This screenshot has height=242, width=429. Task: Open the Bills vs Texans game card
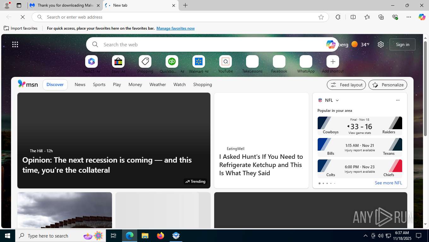(360, 147)
